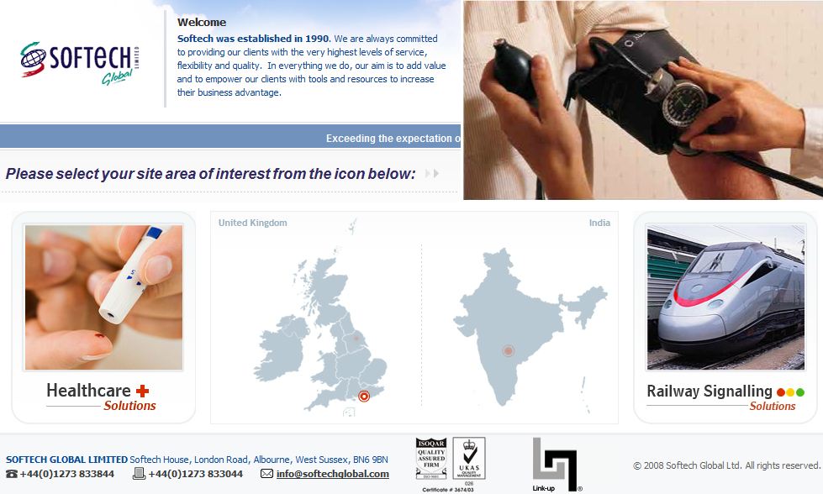Click the ISOQAR Quality Assured Firm badge
Viewport: 823px width, 494px height.
pos(431,459)
